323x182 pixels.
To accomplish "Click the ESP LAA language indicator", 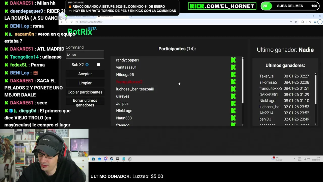I will tap(300, 159).
